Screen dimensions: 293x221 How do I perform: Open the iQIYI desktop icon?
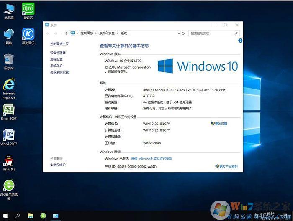(x=28, y=10)
